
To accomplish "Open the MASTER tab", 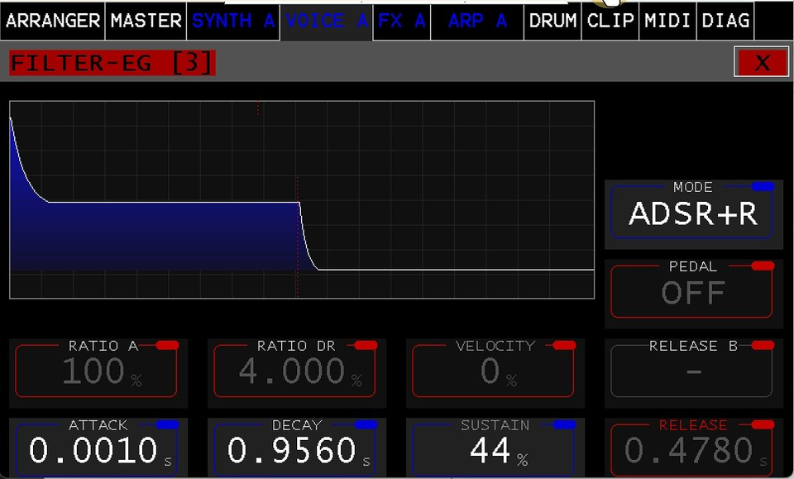I will coord(146,21).
